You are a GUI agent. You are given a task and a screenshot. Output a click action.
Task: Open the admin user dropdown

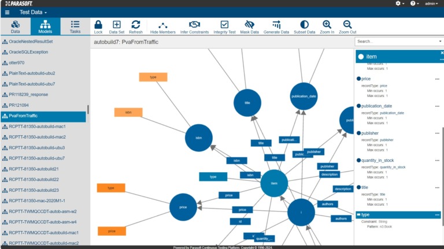pyautogui.click(x=431, y=3)
